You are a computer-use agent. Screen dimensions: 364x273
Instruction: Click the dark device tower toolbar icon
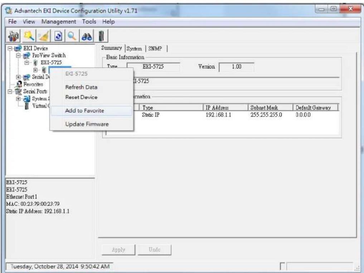click(101, 36)
